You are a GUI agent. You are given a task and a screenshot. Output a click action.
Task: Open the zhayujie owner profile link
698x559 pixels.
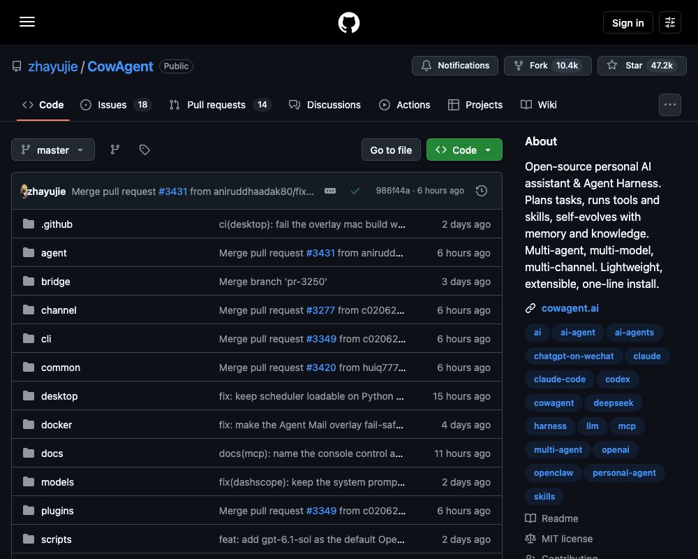tap(53, 66)
